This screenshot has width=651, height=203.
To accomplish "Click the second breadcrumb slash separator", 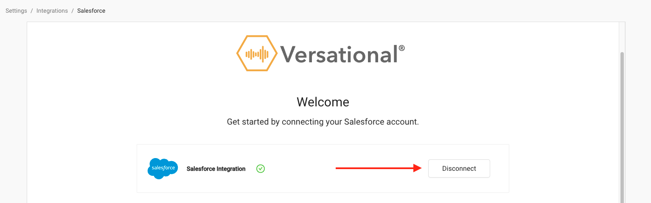I will coord(73,11).
